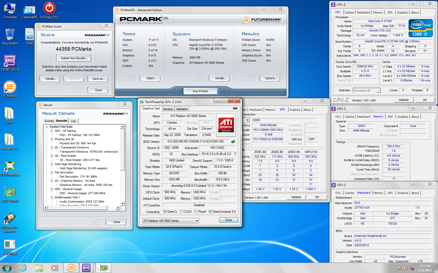Open Mainboard tab in top CPU-Z
438x273 pixels.
pos(363,12)
